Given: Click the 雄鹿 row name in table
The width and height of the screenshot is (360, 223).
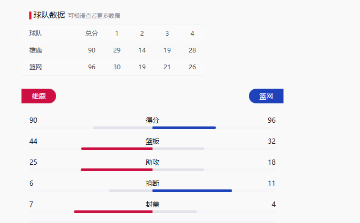Looking at the screenshot, I should coord(36,50).
